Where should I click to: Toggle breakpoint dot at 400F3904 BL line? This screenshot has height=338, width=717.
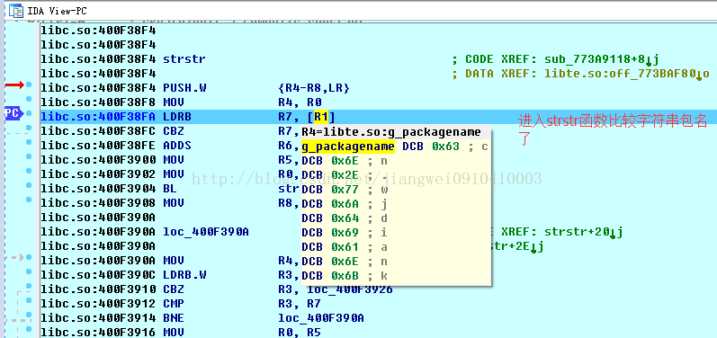point(29,185)
